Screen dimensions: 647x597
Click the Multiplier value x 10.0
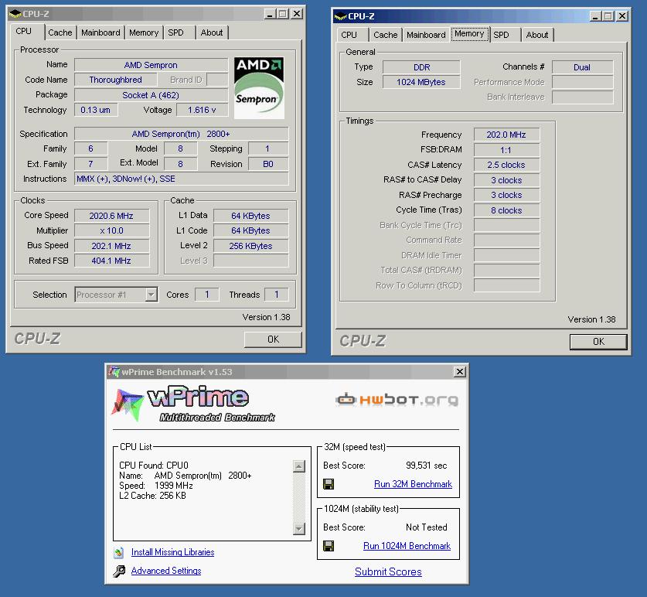click(111, 230)
